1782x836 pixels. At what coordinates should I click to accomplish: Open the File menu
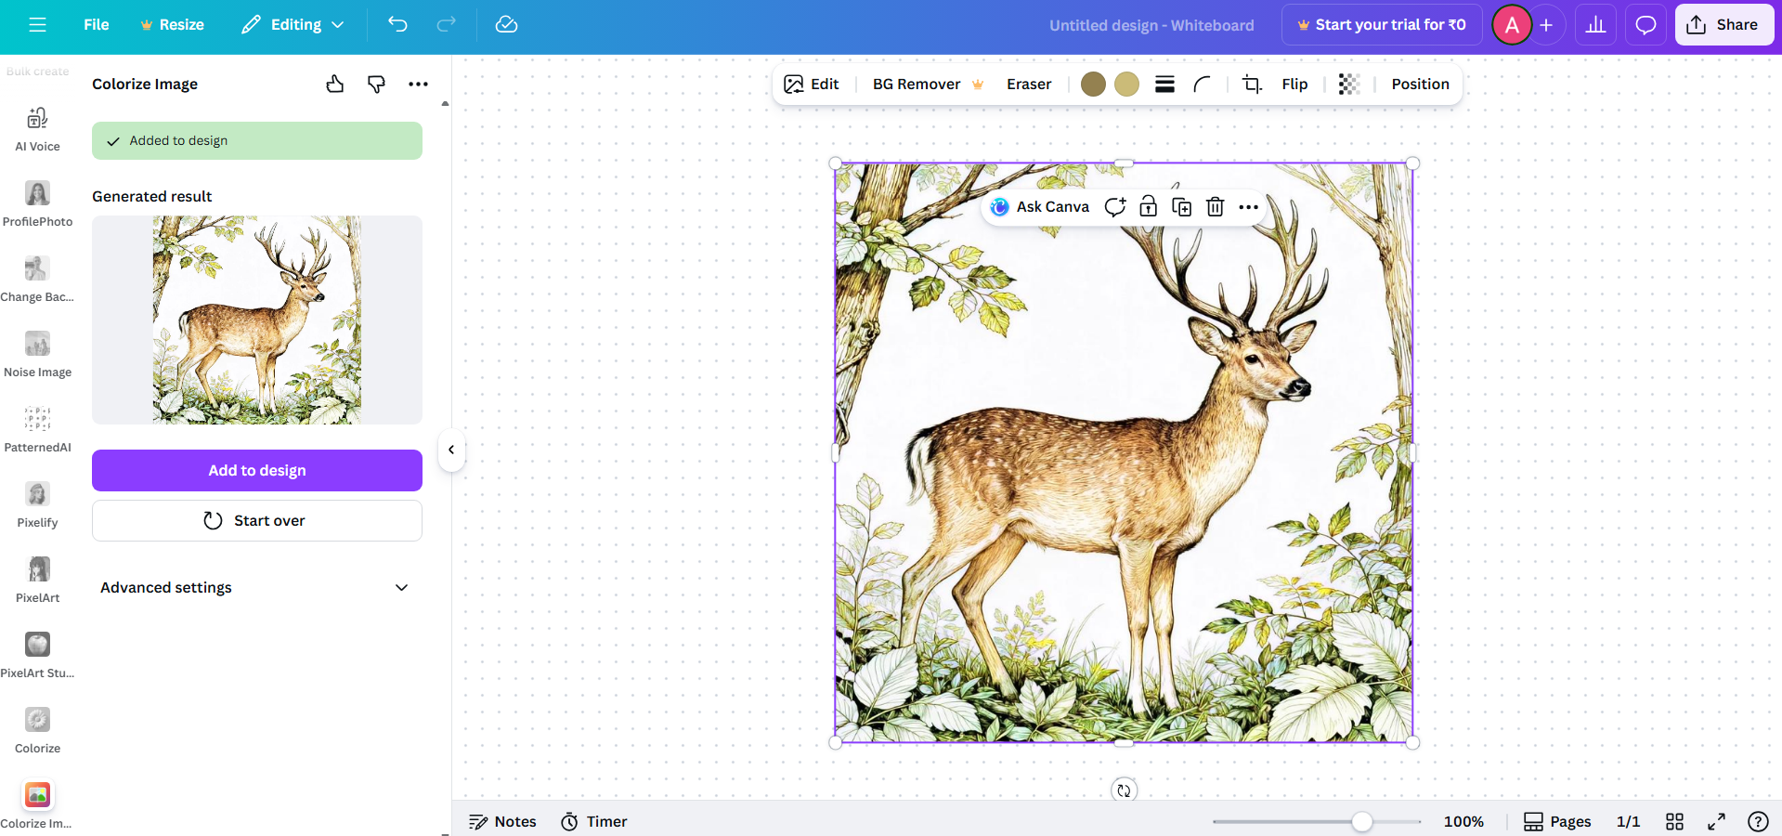[97, 25]
